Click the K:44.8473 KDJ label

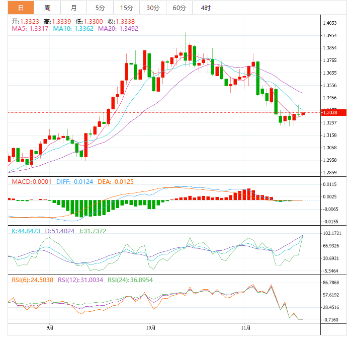(26, 231)
